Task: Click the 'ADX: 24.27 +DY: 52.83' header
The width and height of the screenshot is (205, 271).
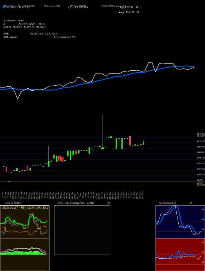Action: pos(25,208)
